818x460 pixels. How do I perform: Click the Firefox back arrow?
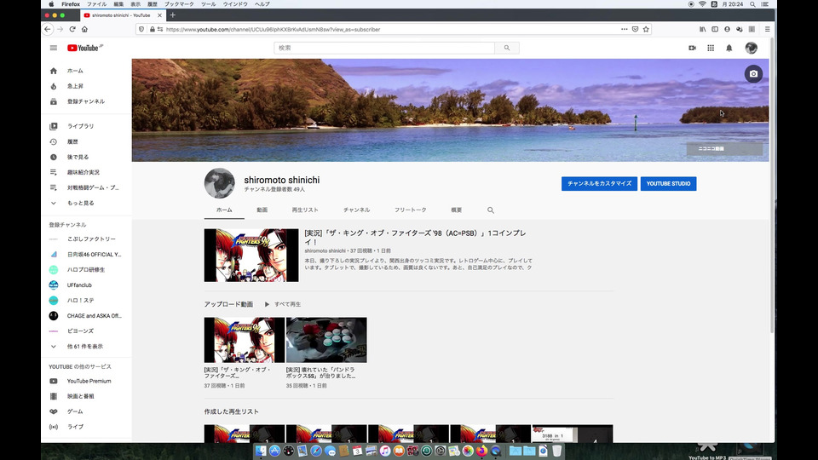[48, 29]
